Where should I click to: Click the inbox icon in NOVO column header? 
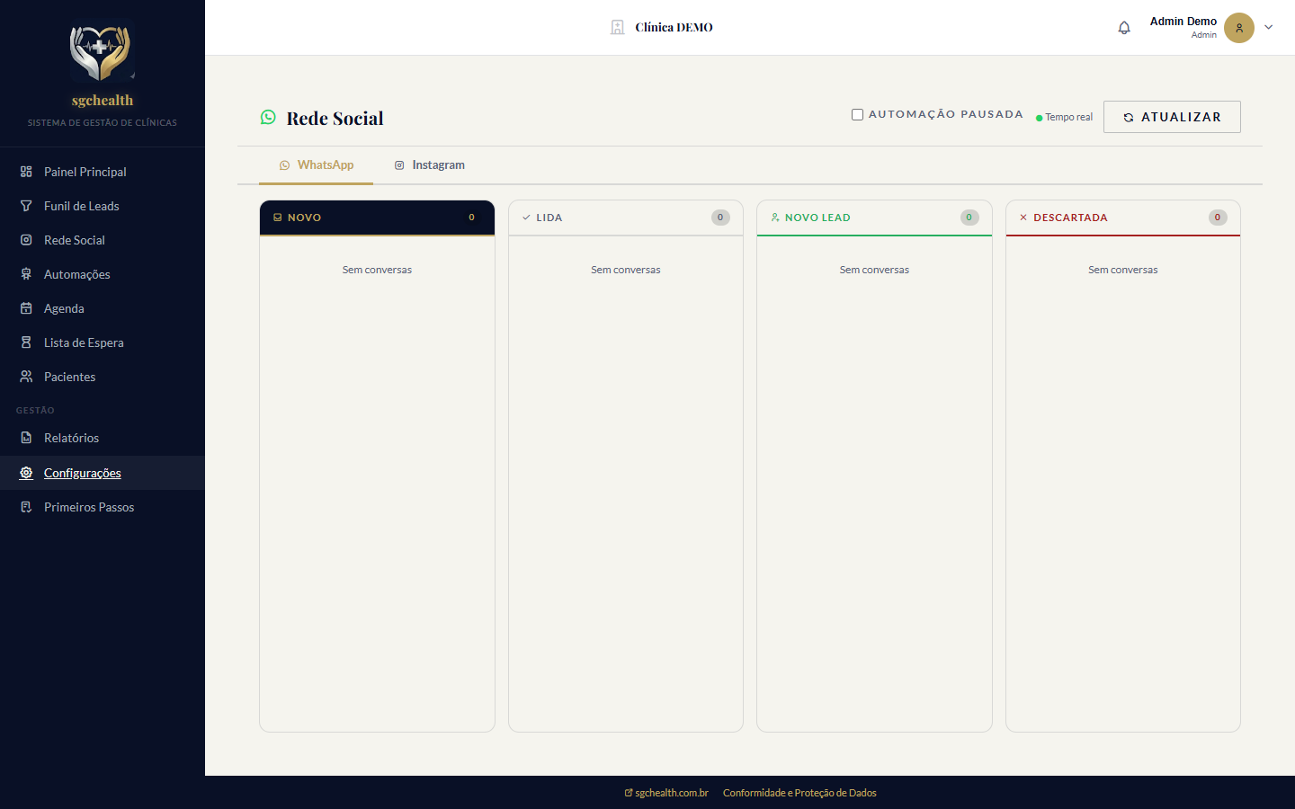278,218
